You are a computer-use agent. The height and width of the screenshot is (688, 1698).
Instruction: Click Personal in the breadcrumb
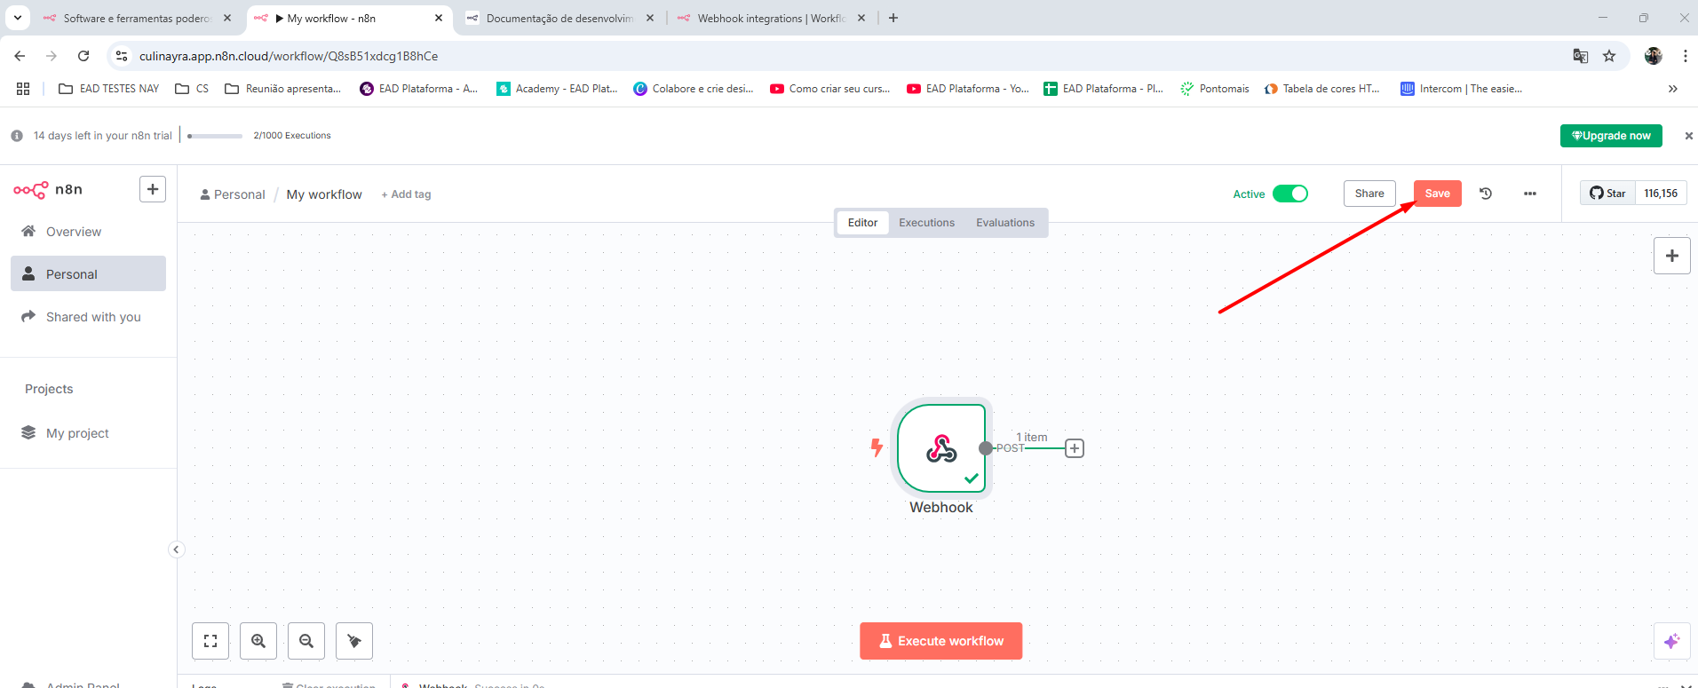tap(233, 194)
